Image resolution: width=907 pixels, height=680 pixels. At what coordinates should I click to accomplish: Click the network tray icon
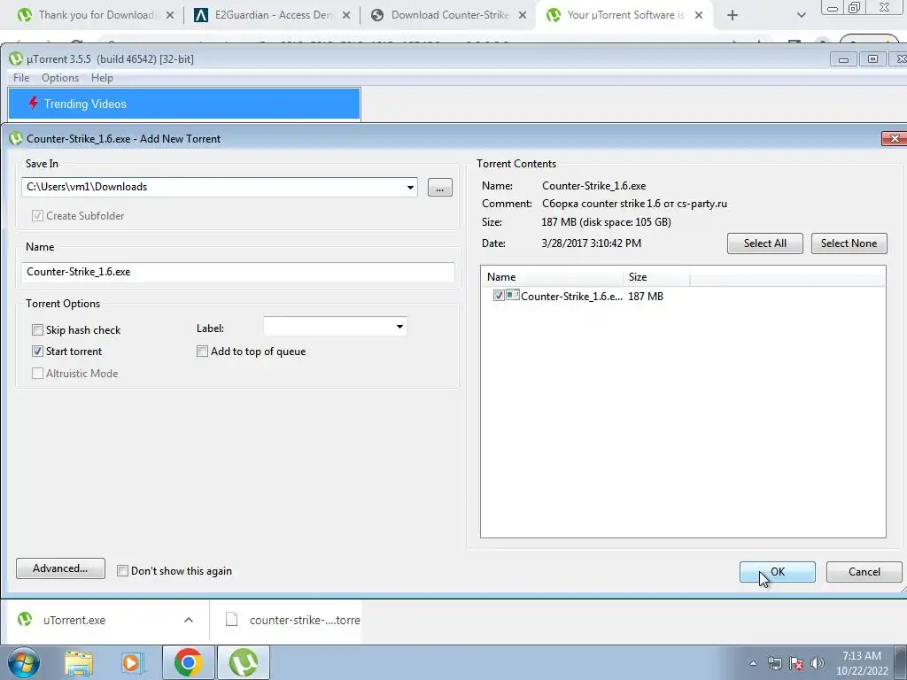(x=774, y=663)
